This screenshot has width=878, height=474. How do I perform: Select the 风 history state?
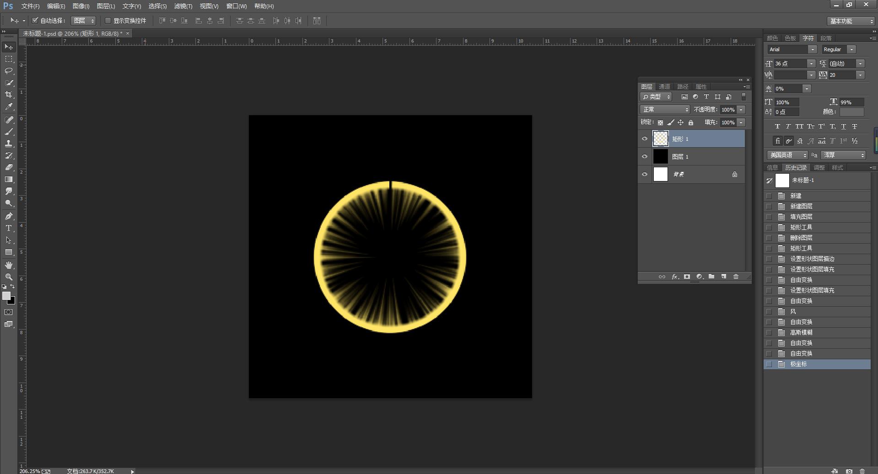coord(817,312)
